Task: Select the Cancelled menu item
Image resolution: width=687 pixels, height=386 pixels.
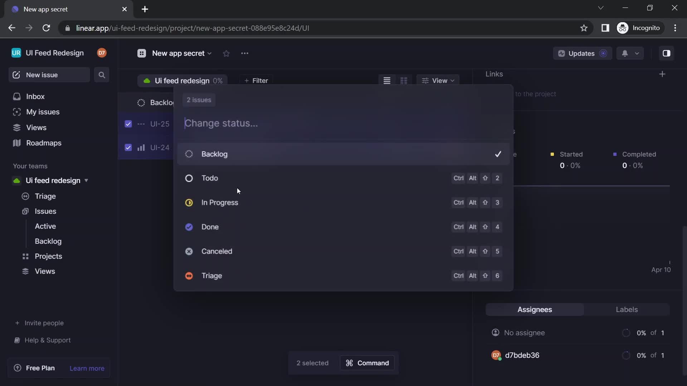Action: point(216,251)
